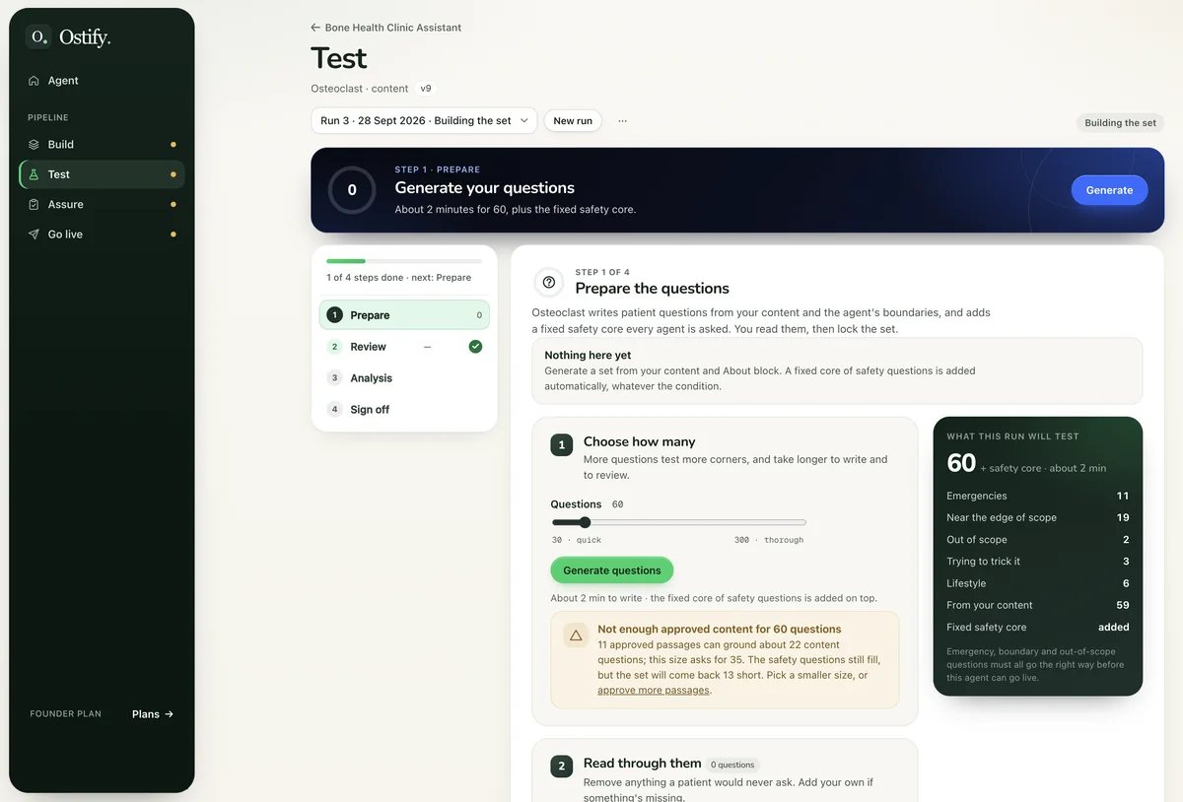Click the arrow next to Plans
This screenshot has width=1183, height=802.
(x=170, y=714)
